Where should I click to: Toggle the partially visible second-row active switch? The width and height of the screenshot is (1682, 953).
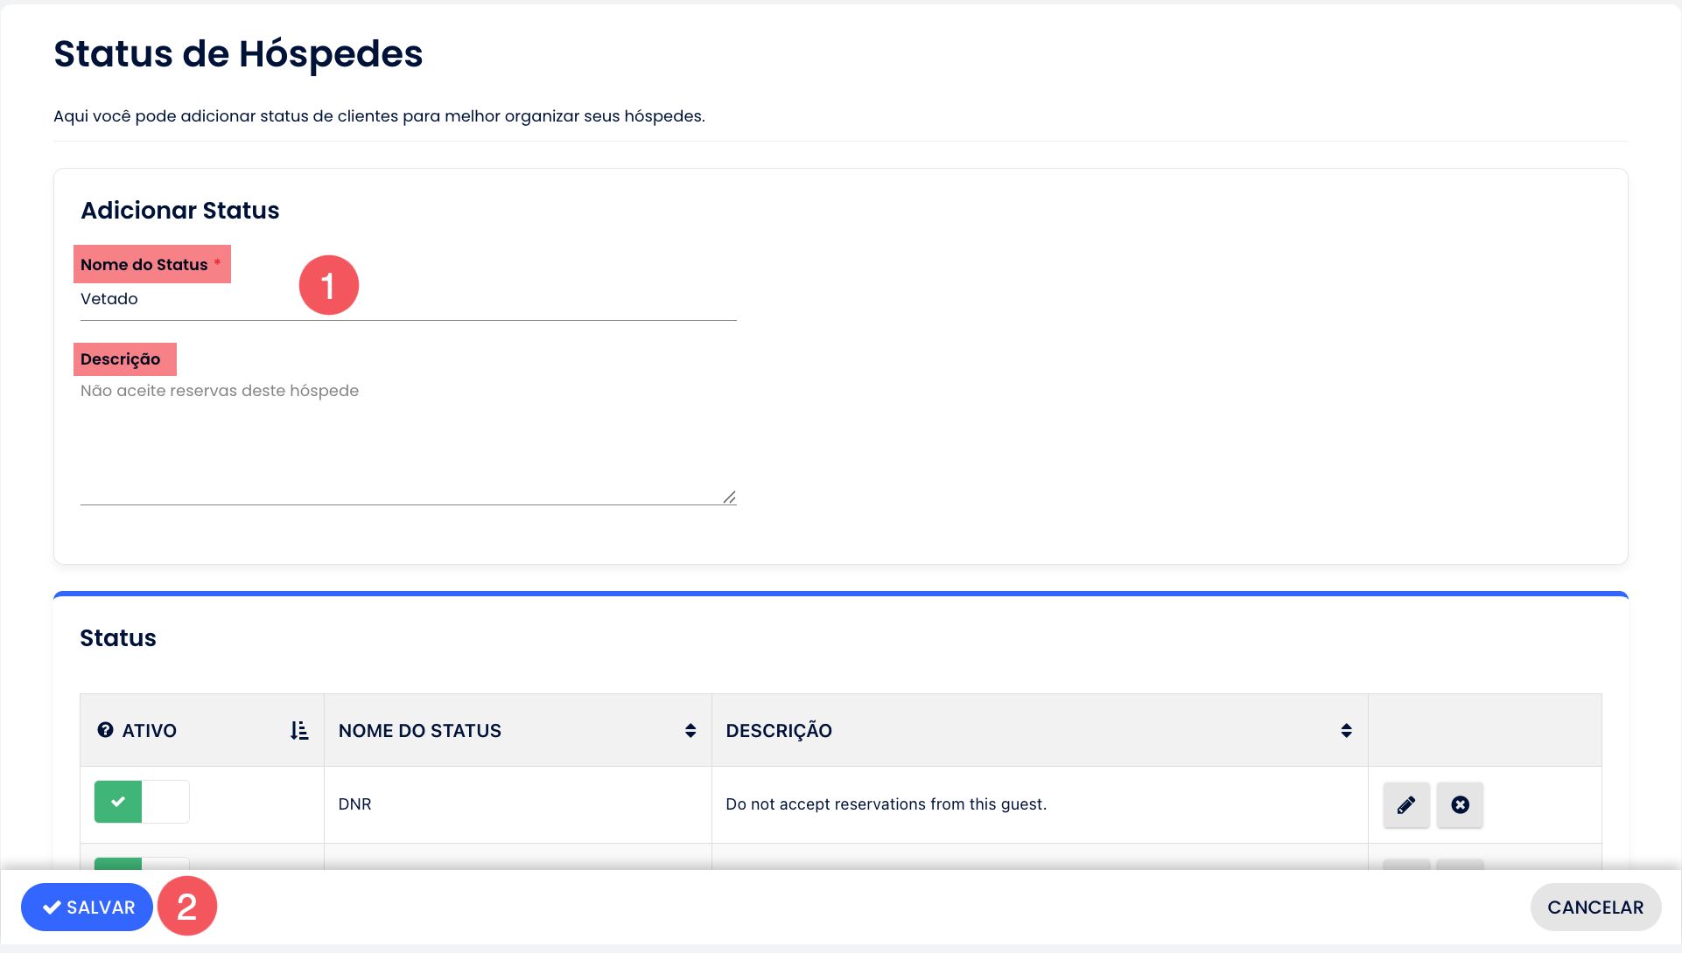point(142,863)
